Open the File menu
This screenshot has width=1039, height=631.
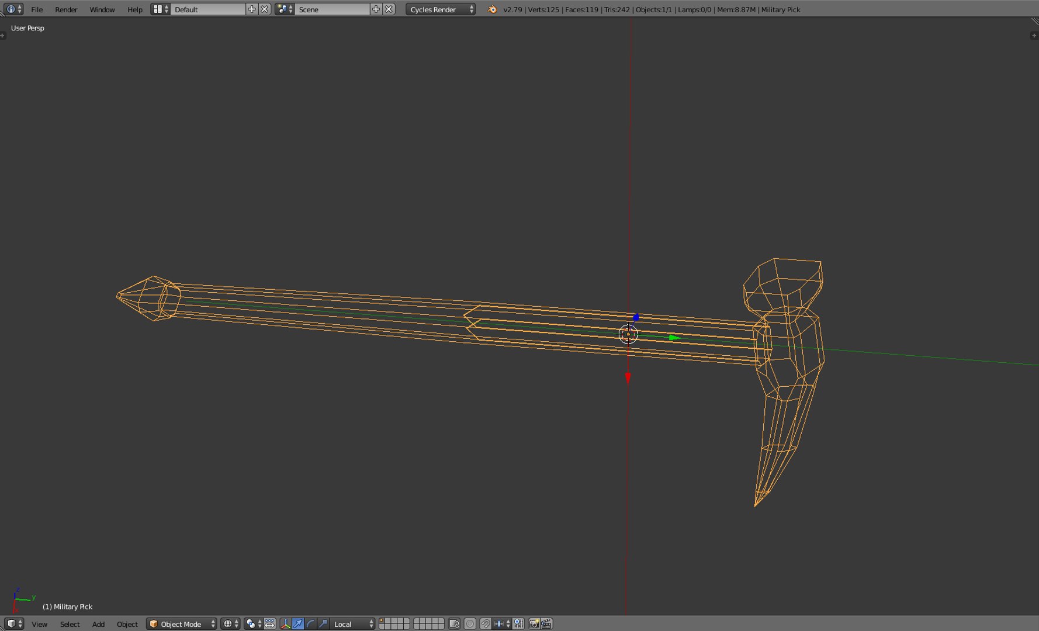[37, 9]
